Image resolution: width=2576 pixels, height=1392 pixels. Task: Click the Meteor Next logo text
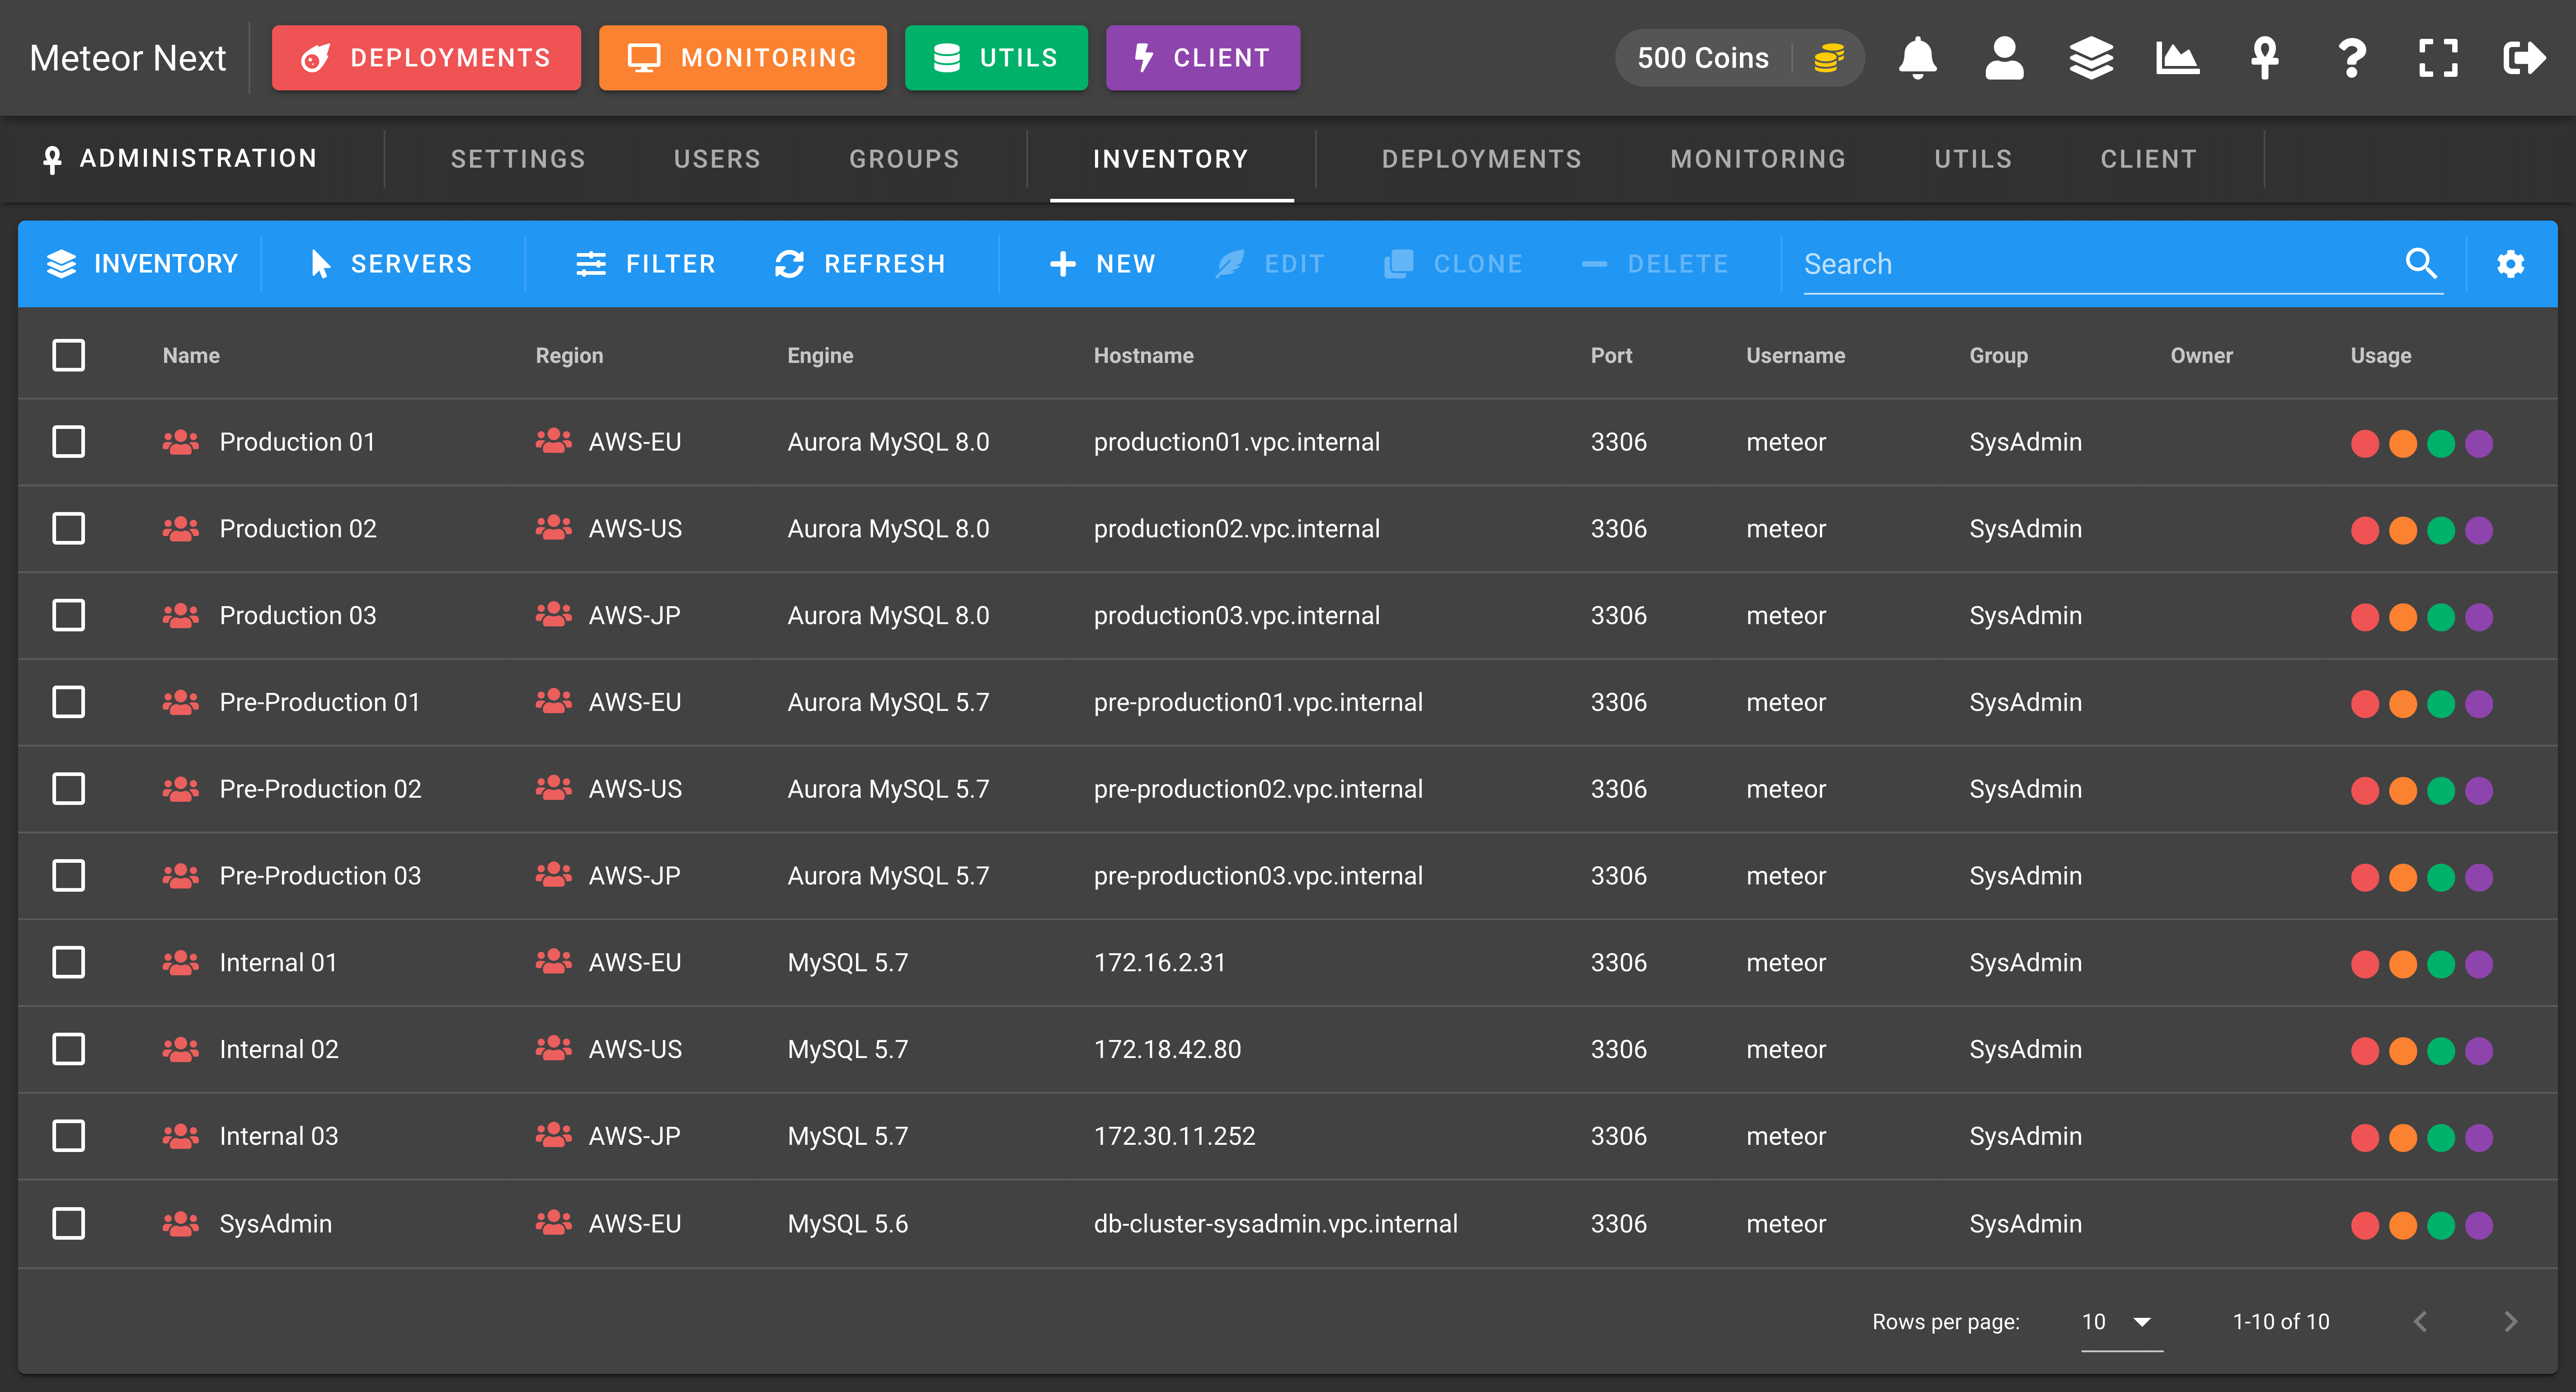128,58
